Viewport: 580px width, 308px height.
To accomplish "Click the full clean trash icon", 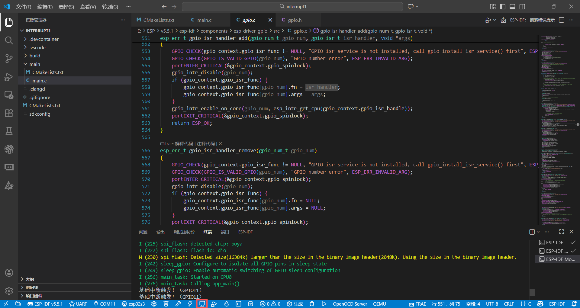I will pos(166,304).
